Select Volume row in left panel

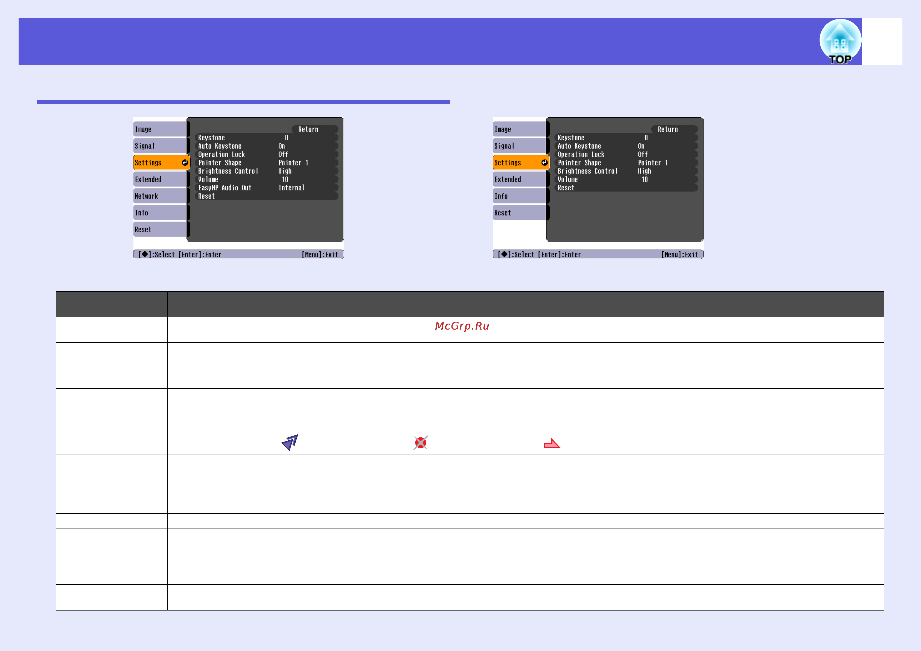pos(266,179)
